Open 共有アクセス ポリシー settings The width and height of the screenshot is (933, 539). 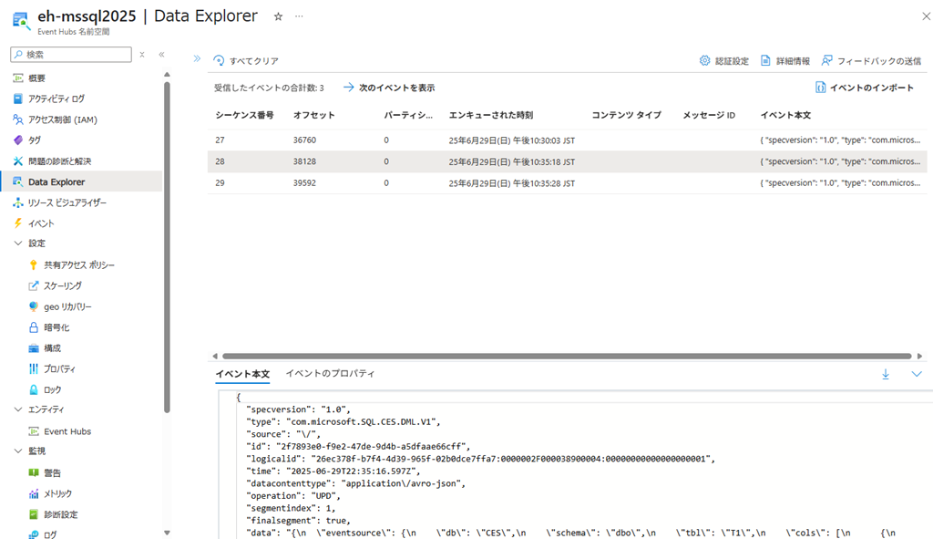(x=78, y=265)
